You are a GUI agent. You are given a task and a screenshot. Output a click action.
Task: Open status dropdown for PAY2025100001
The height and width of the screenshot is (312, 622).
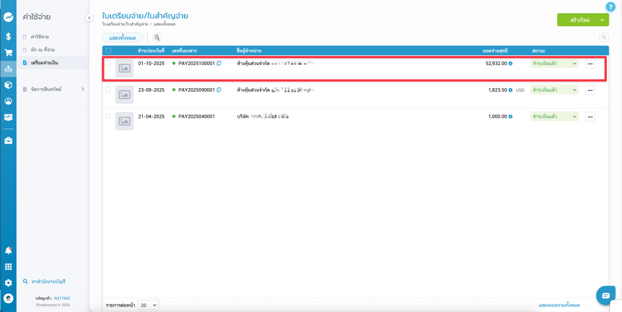[x=554, y=64]
